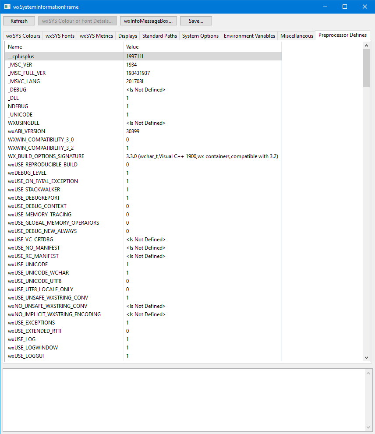This screenshot has width=375, height=434.
Task: Select the wxUSE_DEBUGREPORT row
Action: [143, 198]
